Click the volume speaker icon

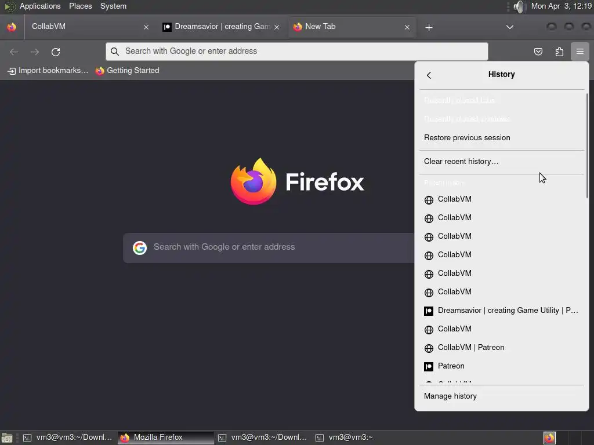coord(520,6)
